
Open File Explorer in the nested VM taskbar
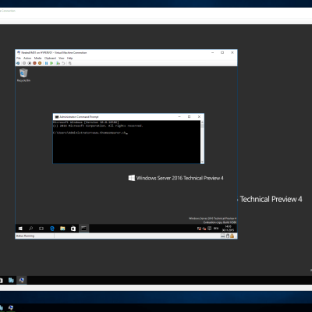62,229
